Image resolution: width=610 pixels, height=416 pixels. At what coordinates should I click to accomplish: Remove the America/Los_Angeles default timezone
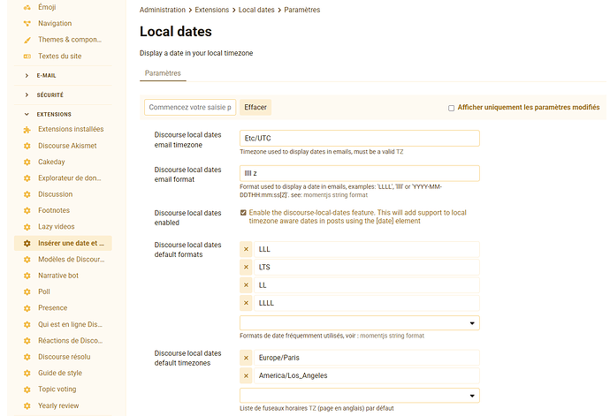246,375
